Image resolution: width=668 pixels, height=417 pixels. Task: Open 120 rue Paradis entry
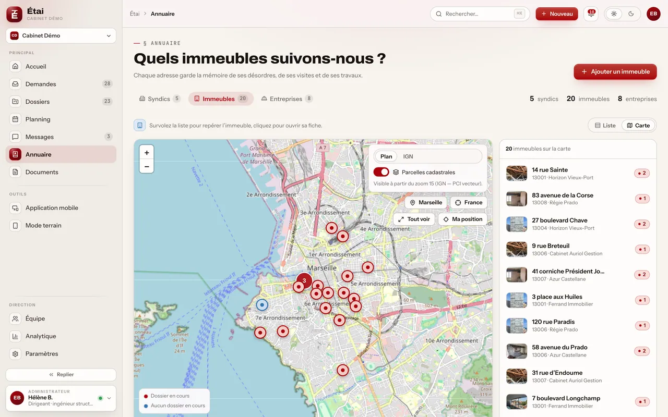pos(578,326)
